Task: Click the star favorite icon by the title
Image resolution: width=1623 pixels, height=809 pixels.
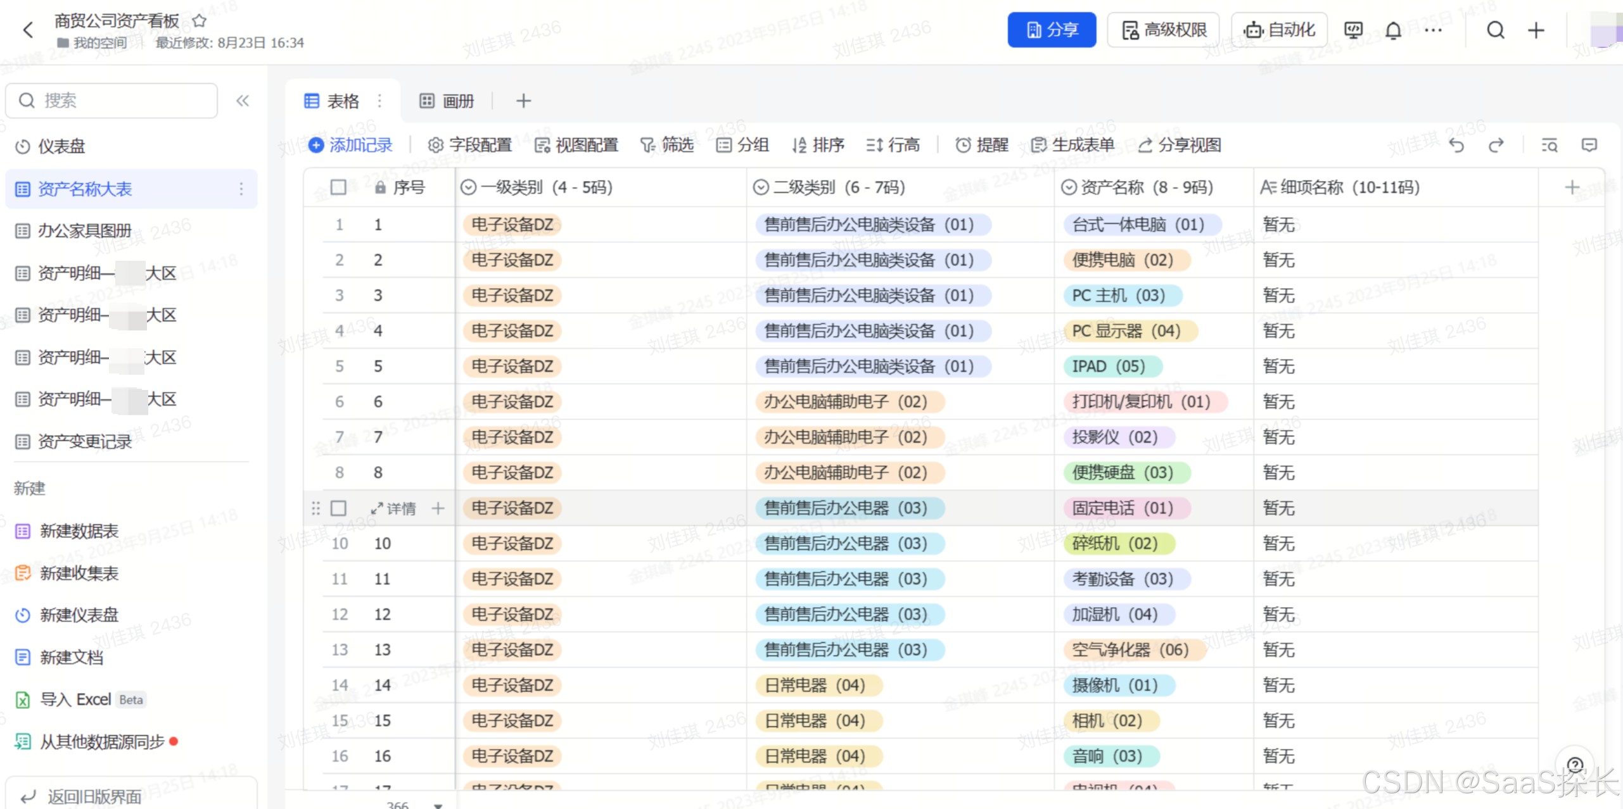Action: click(x=199, y=21)
